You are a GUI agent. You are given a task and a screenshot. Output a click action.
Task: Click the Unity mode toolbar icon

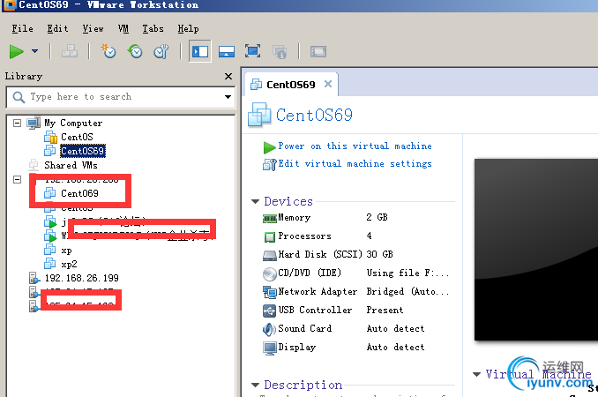tap(280, 51)
